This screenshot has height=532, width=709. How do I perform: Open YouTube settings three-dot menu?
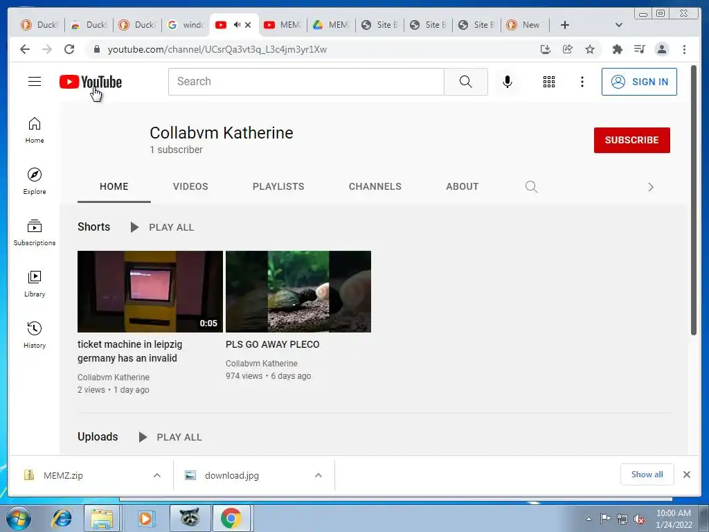pyautogui.click(x=582, y=82)
